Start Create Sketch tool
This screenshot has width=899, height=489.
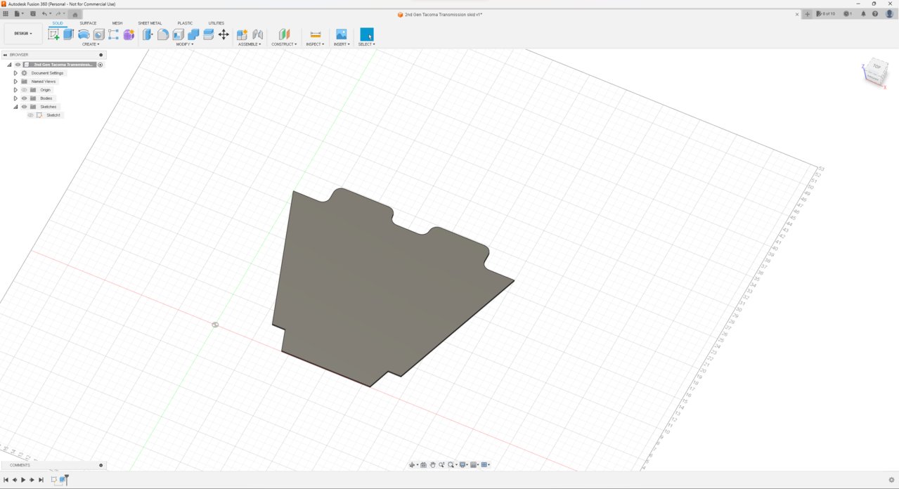(53, 34)
